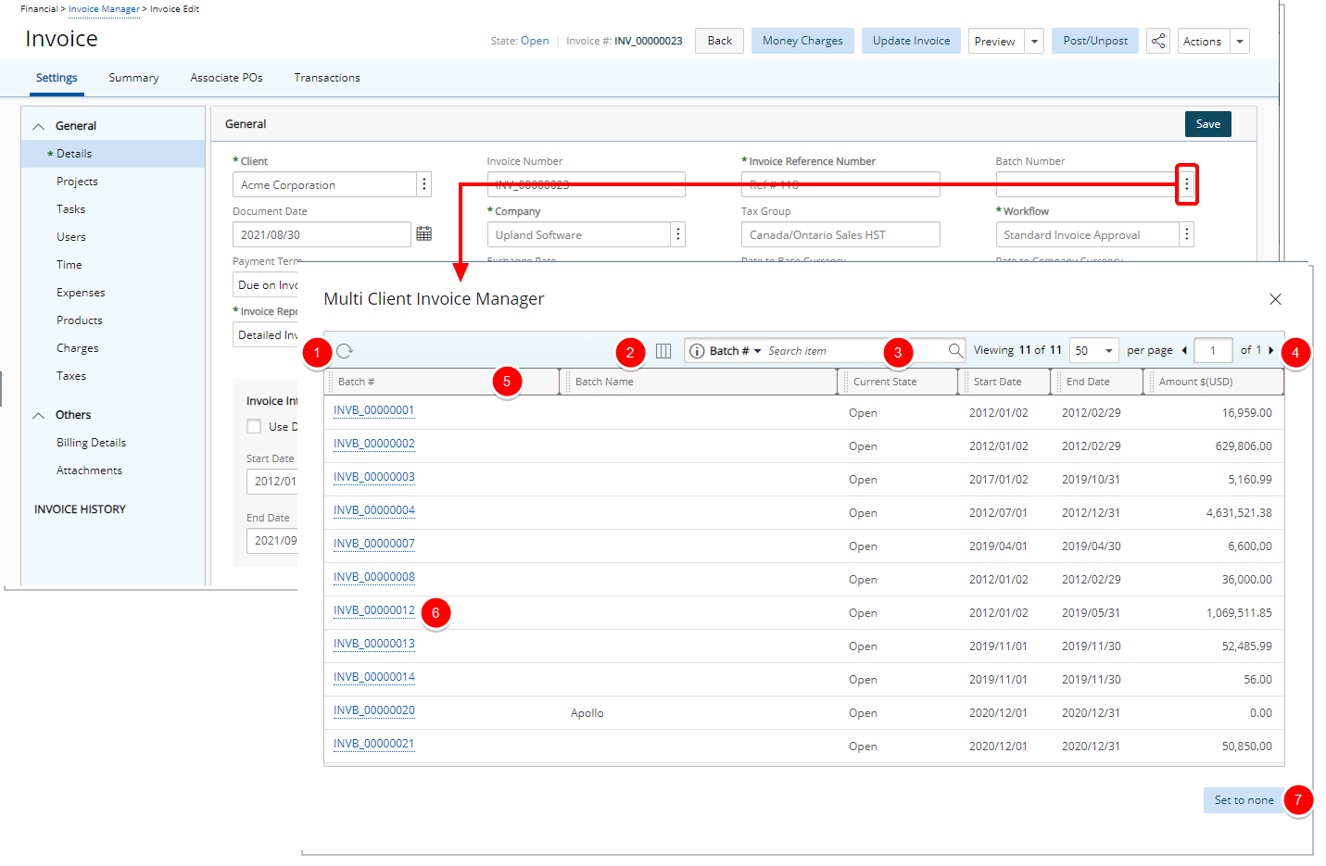Open Attachments in the sidebar

click(89, 471)
